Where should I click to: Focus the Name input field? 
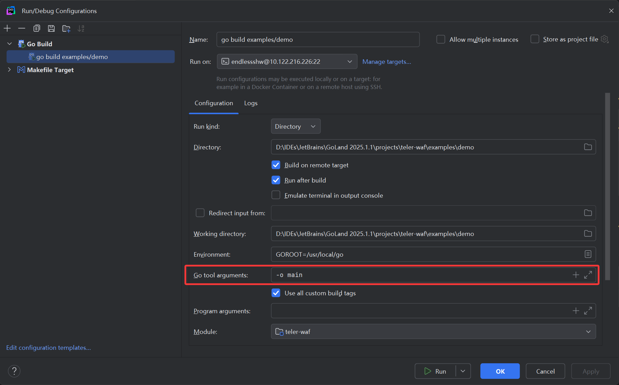coord(318,39)
